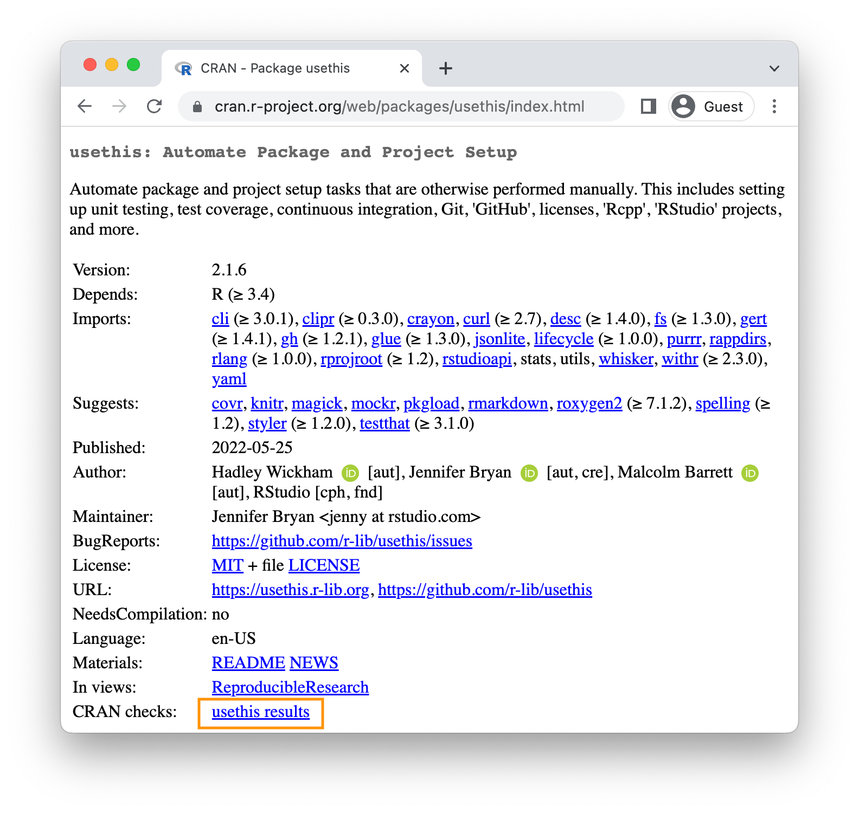The height and width of the screenshot is (813, 859).
Task: Open the Chrome three-dot menu
Action: (x=774, y=106)
